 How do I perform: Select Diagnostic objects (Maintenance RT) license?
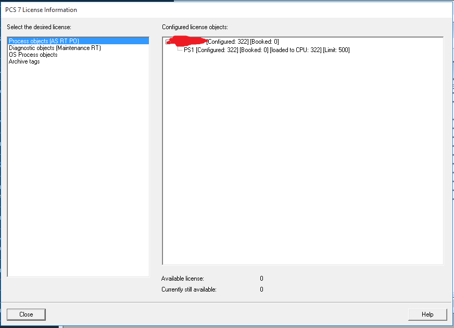(55, 48)
